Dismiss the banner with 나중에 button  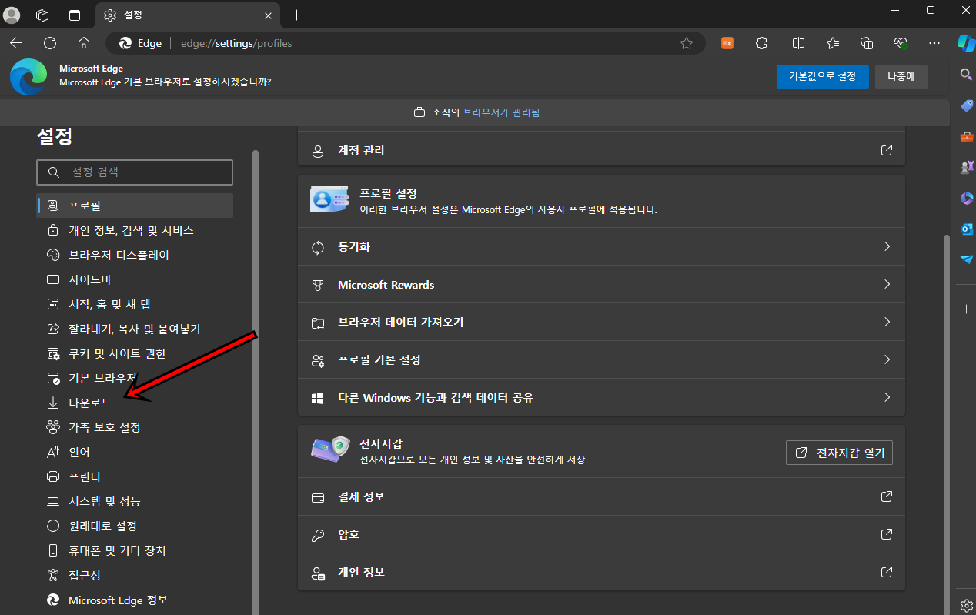(x=901, y=77)
